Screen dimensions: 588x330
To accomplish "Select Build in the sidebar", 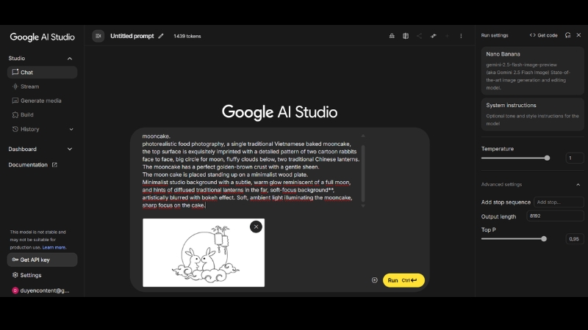I will tap(42, 115).
